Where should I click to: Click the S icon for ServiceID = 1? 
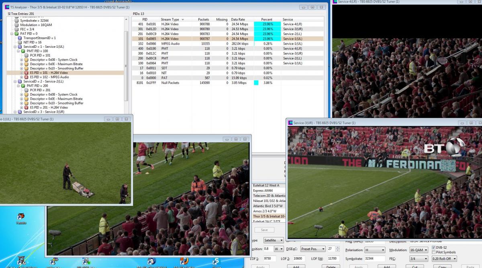pyautogui.click(x=20, y=47)
